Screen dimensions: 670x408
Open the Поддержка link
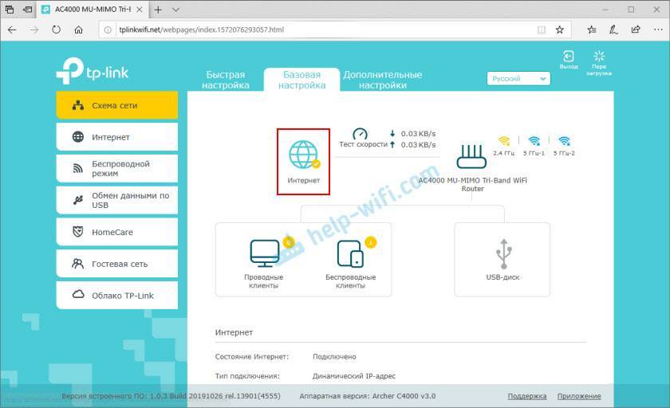527,396
